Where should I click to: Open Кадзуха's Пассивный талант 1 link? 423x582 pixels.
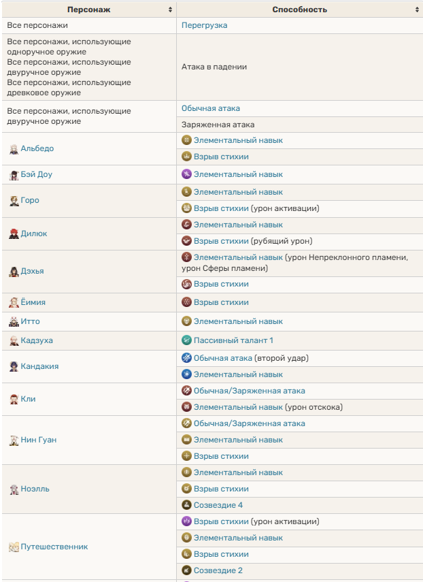(x=233, y=340)
